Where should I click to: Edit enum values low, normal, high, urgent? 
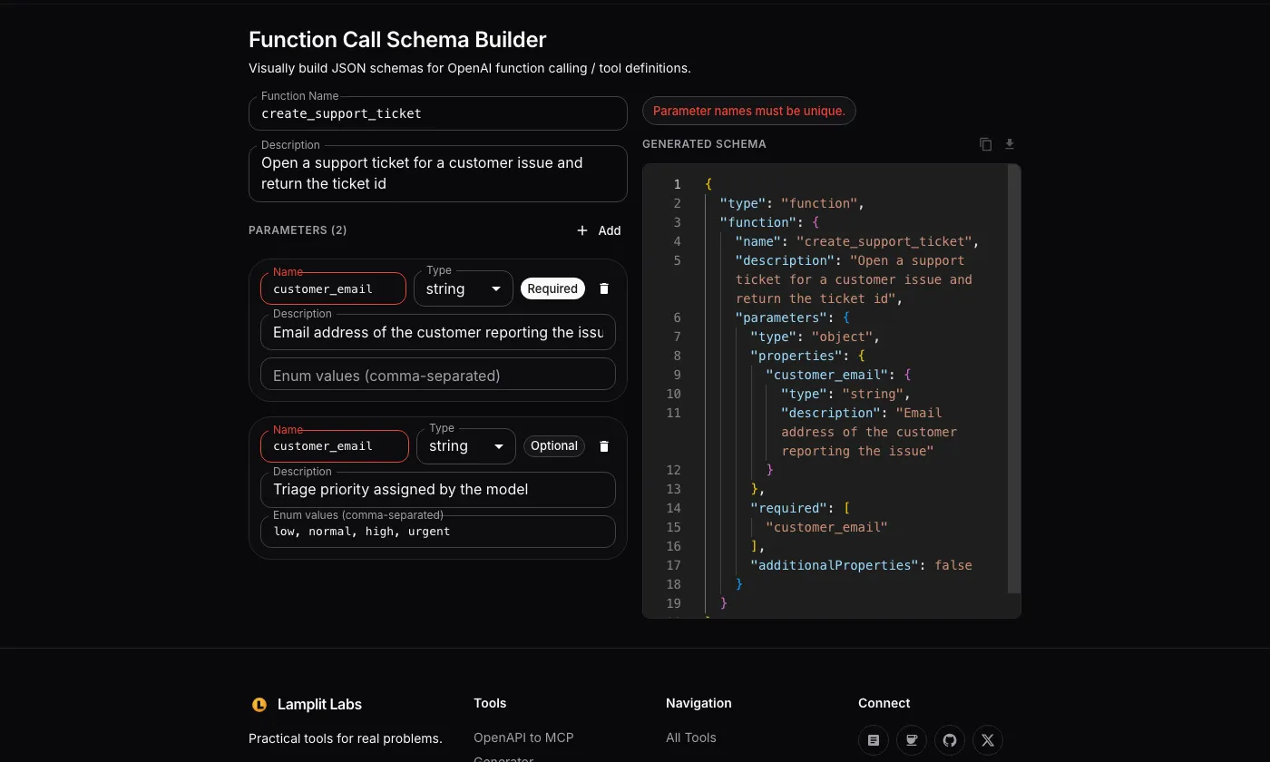click(x=438, y=532)
